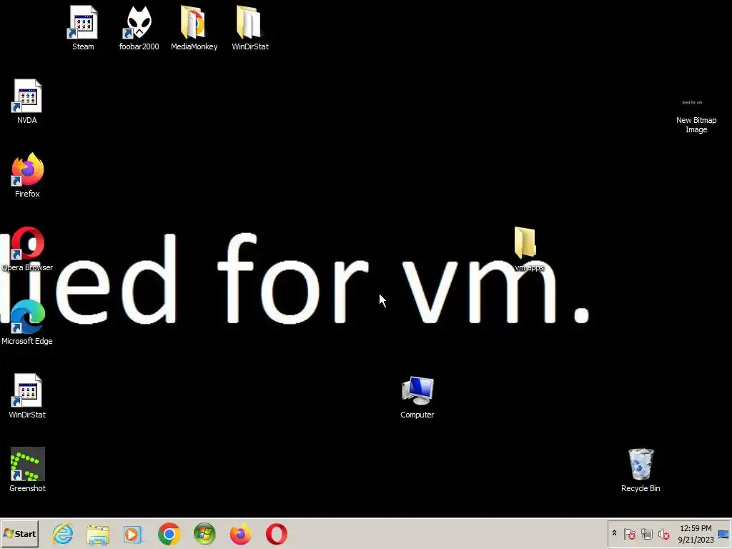
Task: Select the Computer desktop icon
Action: 417,397
